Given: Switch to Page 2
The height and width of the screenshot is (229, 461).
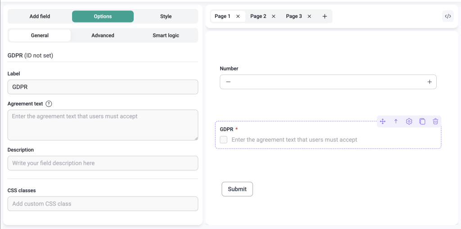Looking at the screenshot, I should [258, 17].
